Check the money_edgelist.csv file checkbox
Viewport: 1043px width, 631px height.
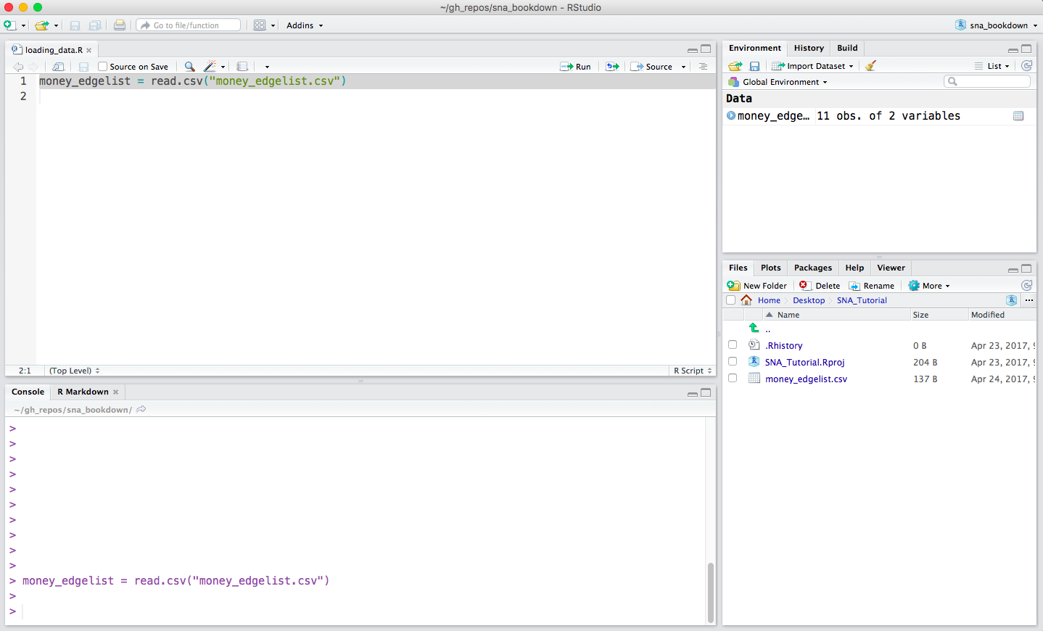(x=733, y=379)
